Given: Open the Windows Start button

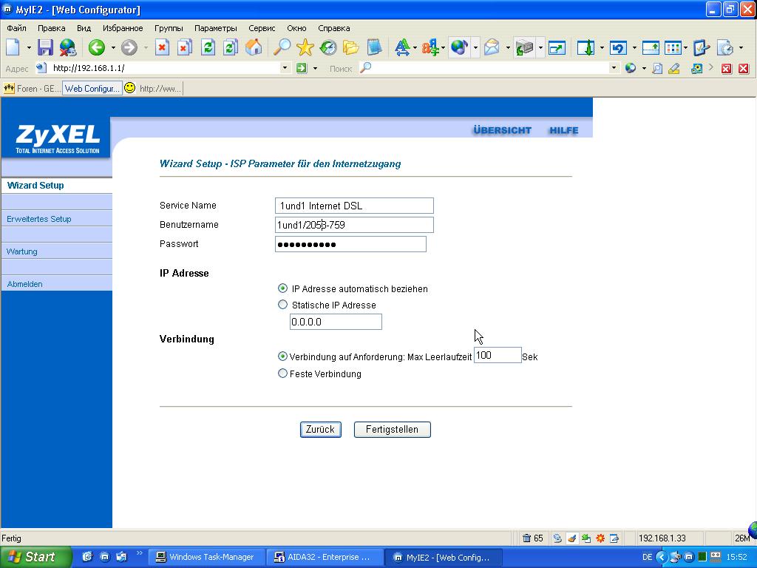Looking at the screenshot, I should pyautogui.click(x=35, y=557).
